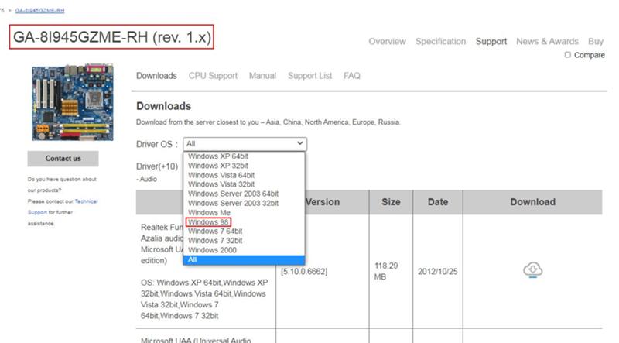Click the Download column header

tap(532, 202)
